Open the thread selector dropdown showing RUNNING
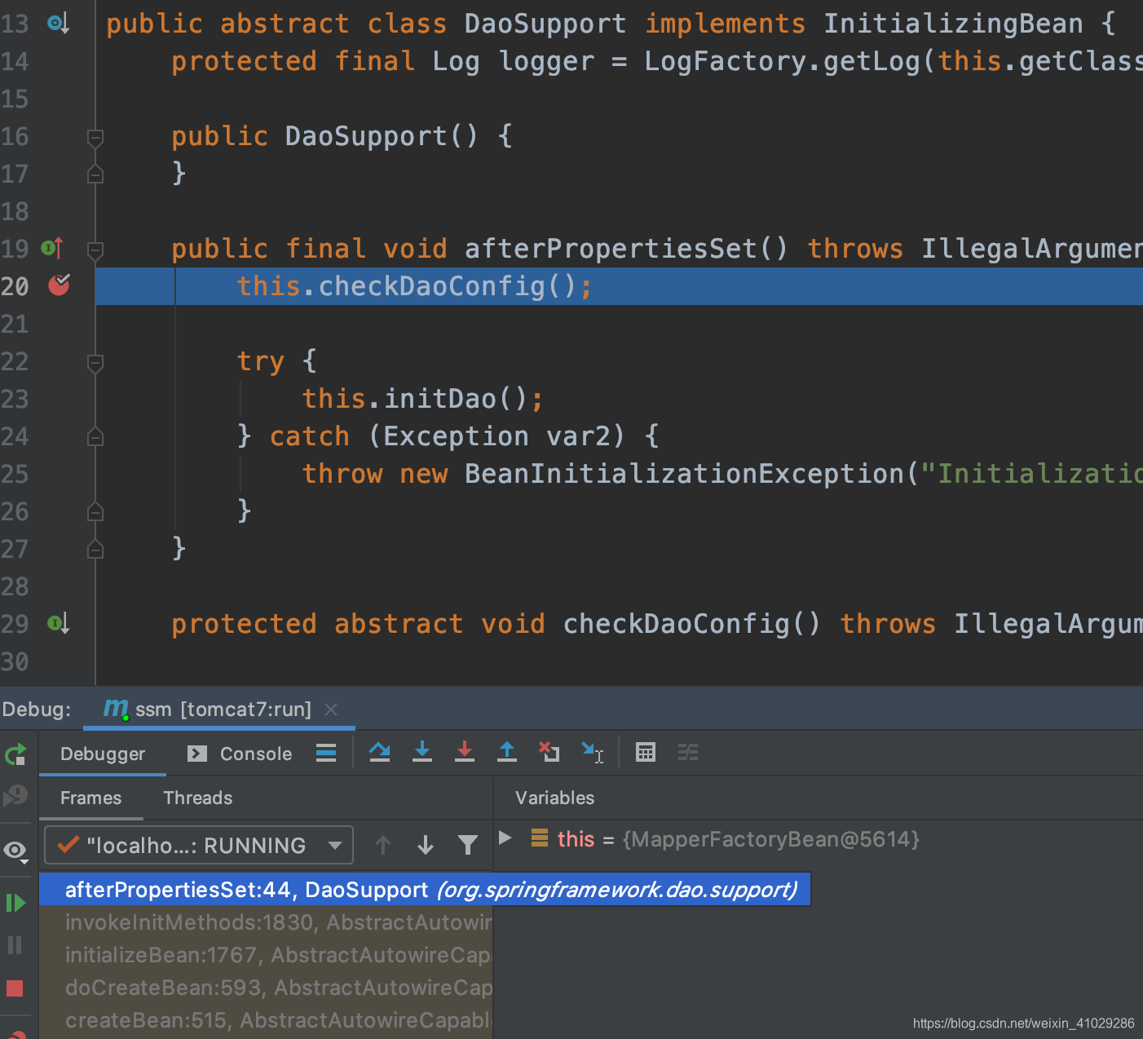Screen dimensions: 1143x1039 tap(199, 845)
